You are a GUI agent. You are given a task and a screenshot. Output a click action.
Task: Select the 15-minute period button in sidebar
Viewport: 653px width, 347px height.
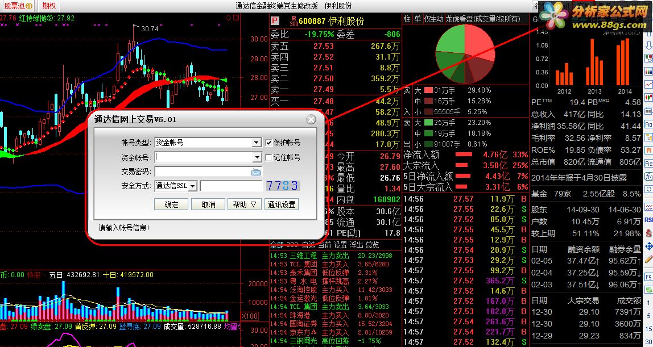pos(649,329)
